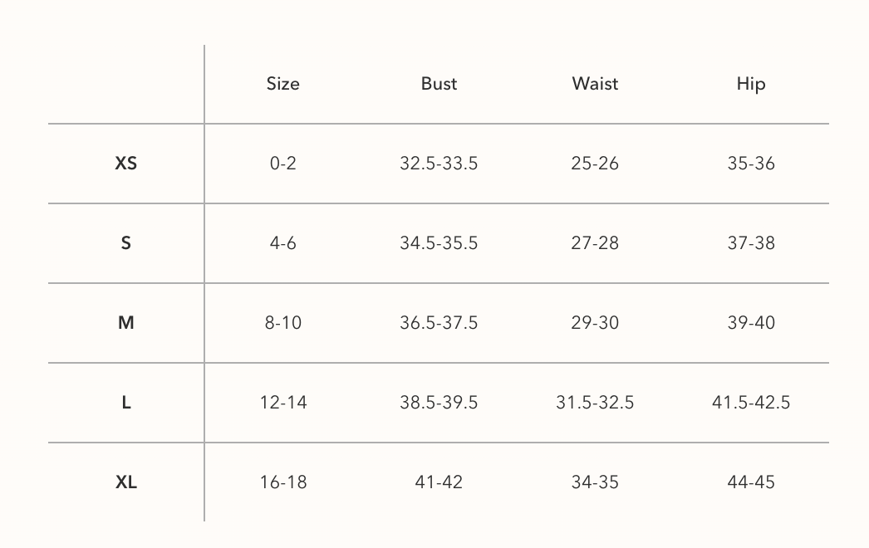The height and width of the screenshot is (548, 869).
Task: Click the L hip value 41.5-42.5
Action: (751, 403)
